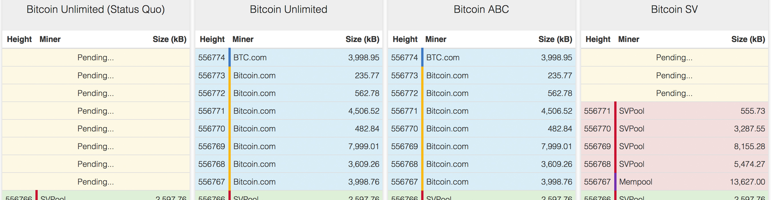Click Miner column header in Bitcoin Unlimited (Status Quo)
The height and width of the screenshot is (200, 771).
pos(50,39)
